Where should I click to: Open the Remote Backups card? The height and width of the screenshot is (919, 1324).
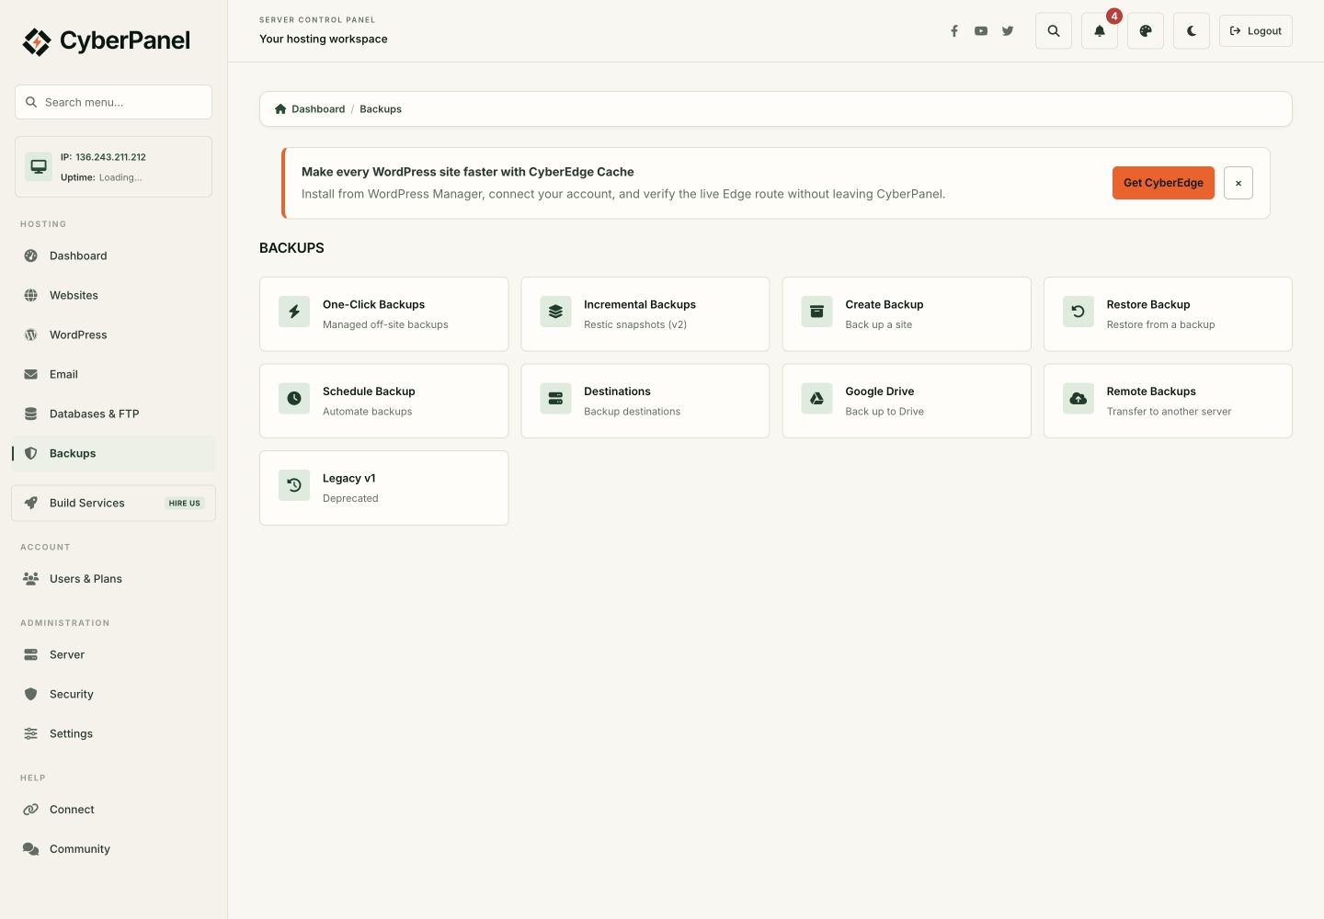point(1168,401)
